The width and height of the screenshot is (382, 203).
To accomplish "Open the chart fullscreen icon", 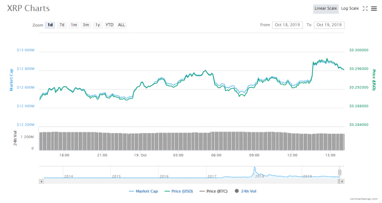I will click(365, 9).
